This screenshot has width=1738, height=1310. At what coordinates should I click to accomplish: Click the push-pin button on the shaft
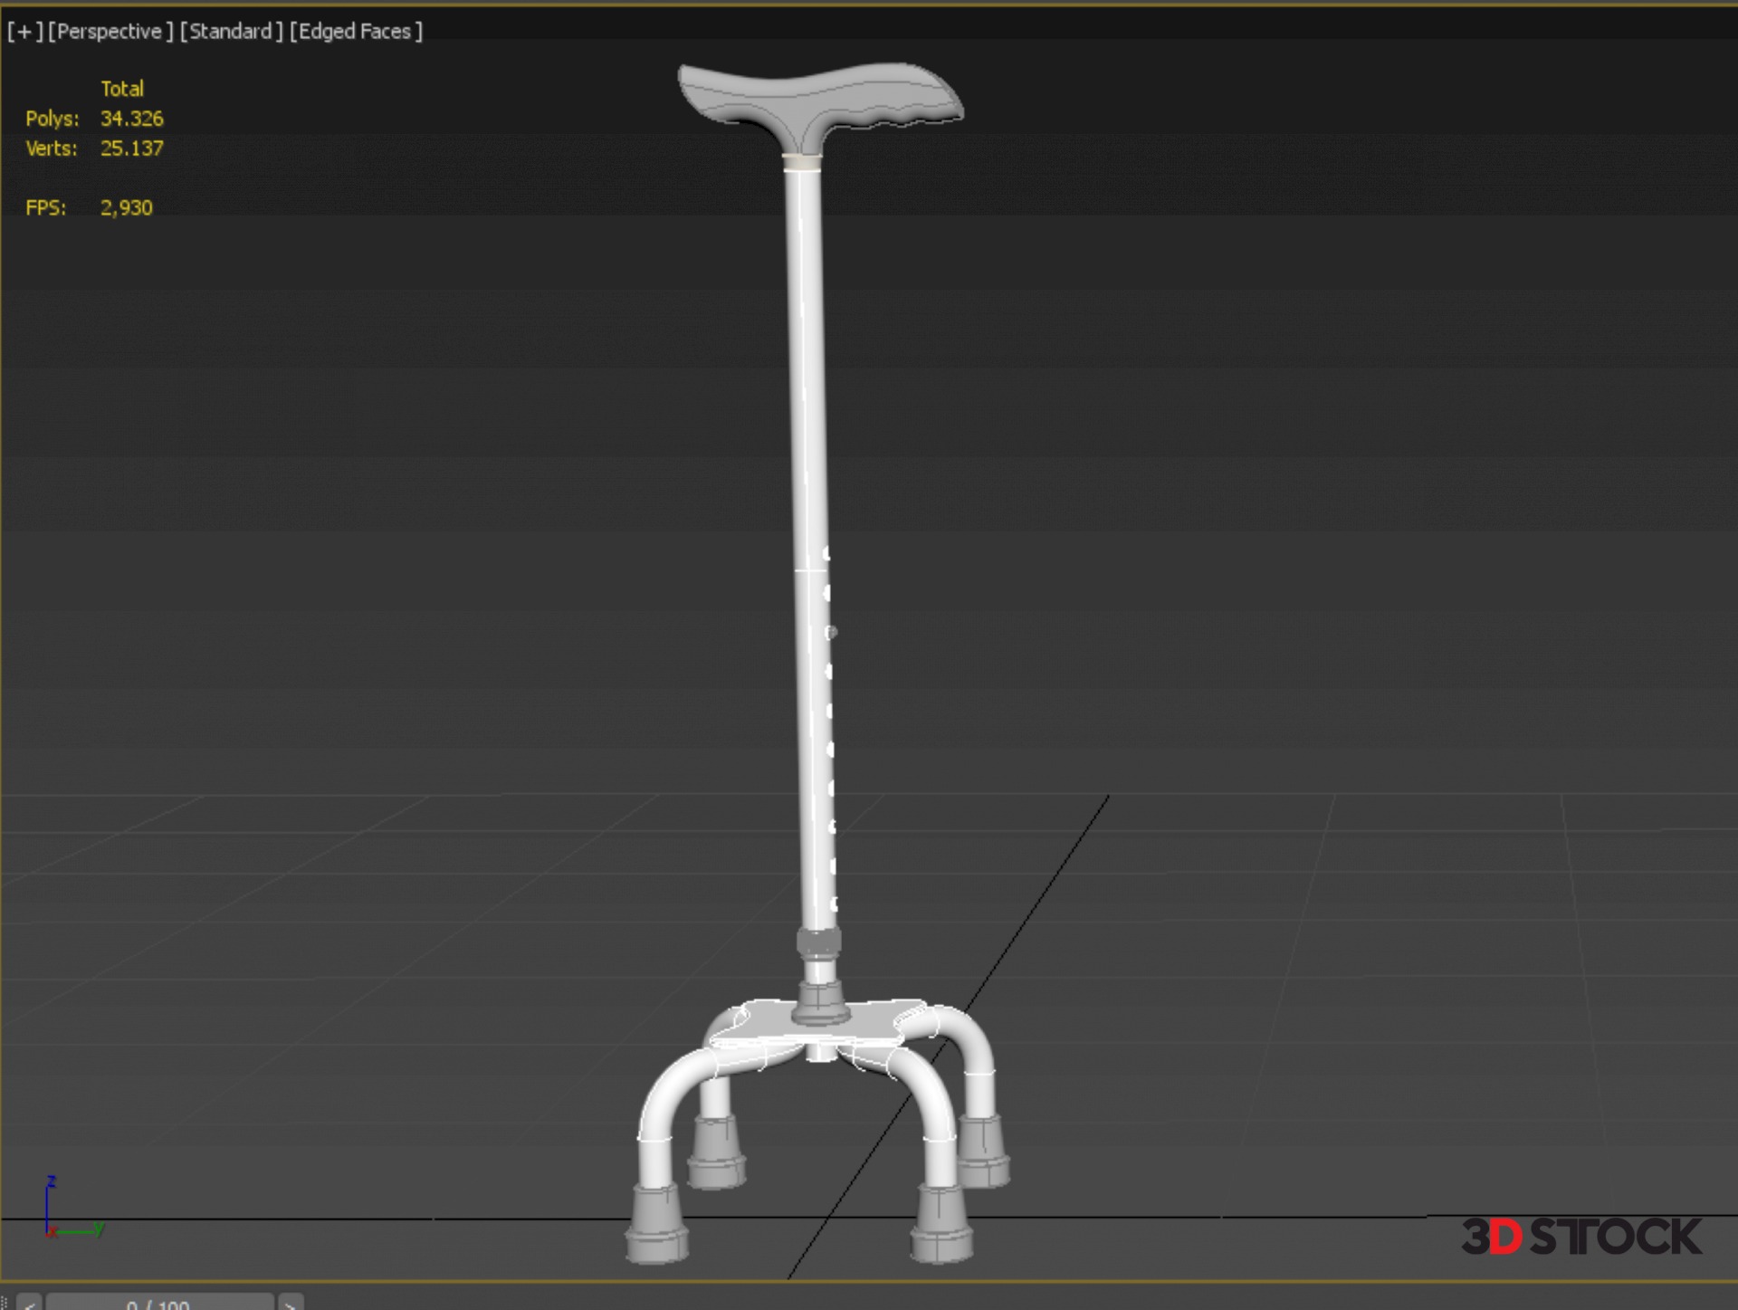pos(831,632)
